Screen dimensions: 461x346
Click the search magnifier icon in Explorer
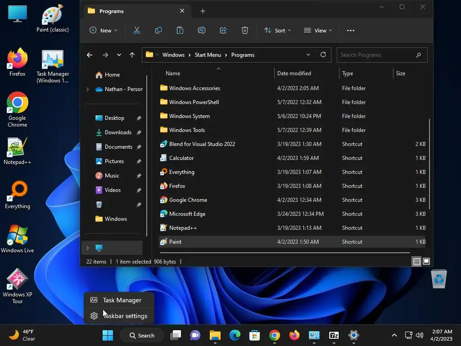pos(418,55)
